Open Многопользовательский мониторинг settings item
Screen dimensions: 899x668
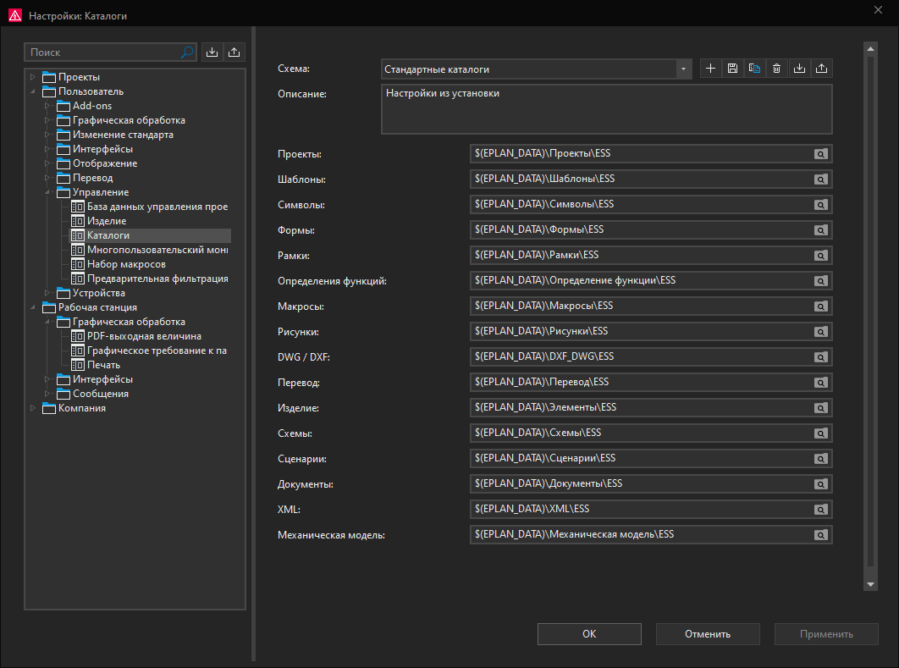click(150, 250)
